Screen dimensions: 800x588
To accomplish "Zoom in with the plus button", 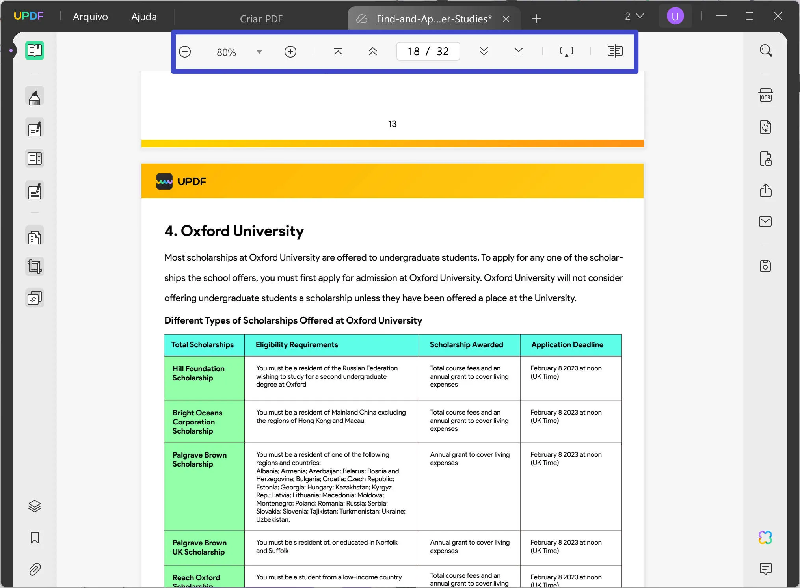I will (x=290, y=52).
